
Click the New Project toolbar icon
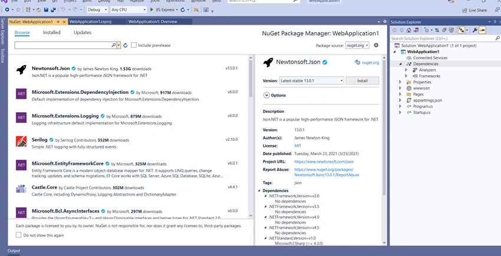pos(28,10)
